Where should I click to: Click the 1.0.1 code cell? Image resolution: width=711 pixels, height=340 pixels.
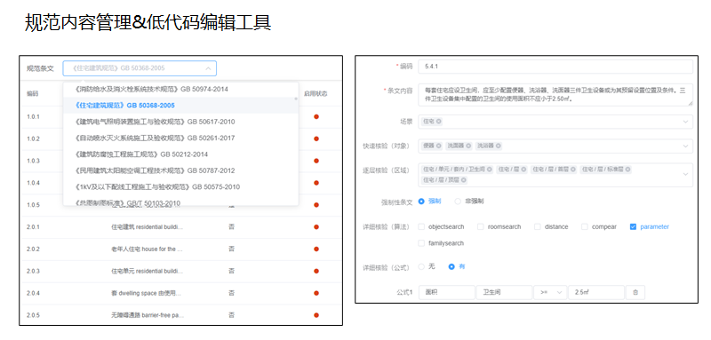33,117
